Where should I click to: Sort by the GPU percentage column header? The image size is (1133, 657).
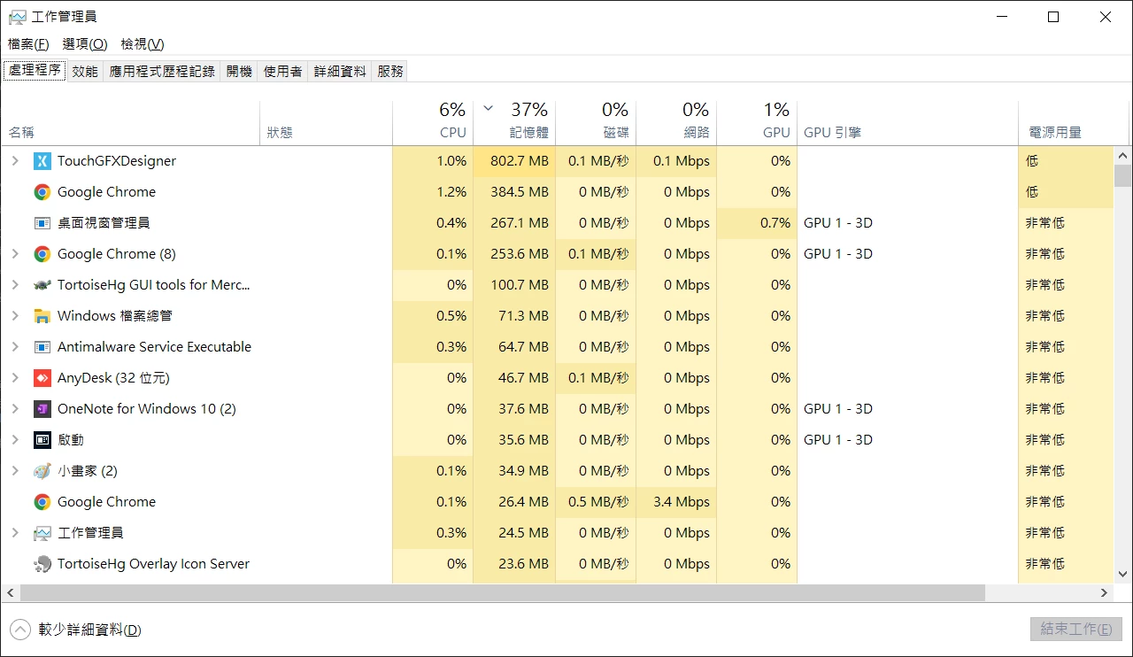(757, 123)
